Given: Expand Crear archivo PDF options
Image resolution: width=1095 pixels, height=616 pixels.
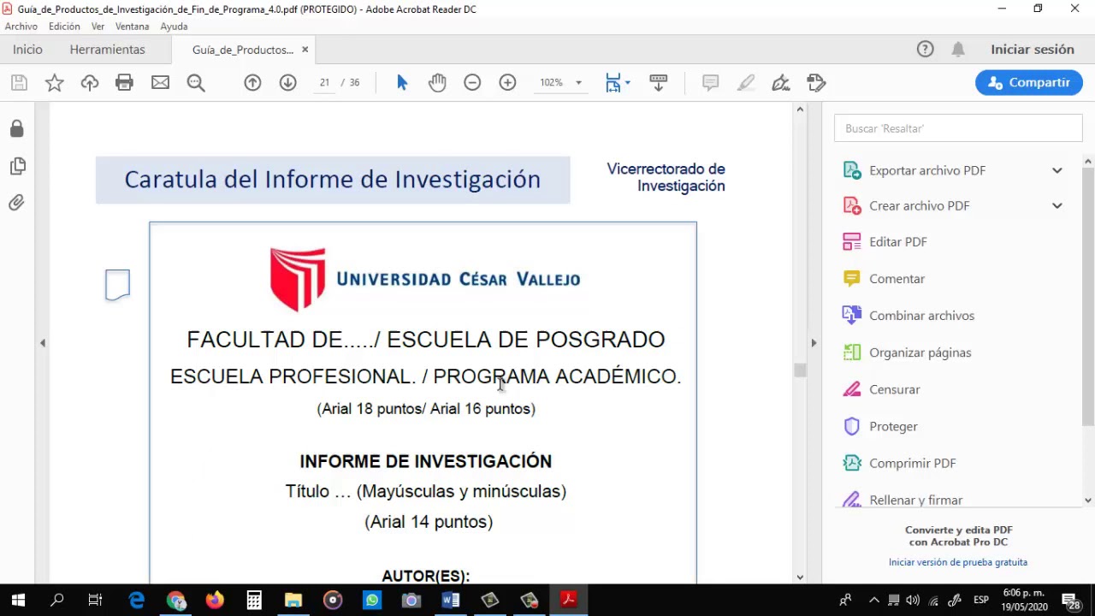Looking at the screenshot, I should pyautogui.click(x=1057, y=205).
